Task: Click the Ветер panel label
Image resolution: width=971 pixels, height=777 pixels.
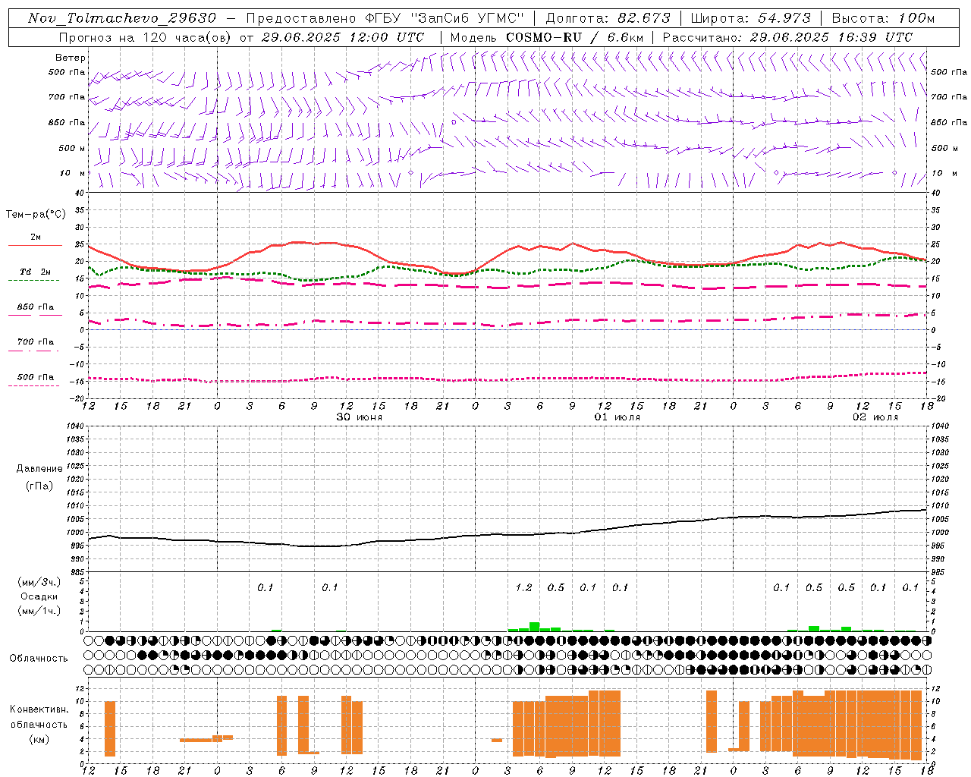Action: click(x=71, y=58)
